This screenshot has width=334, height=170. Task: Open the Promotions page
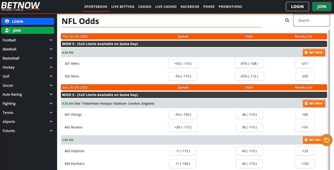point(230,7)
